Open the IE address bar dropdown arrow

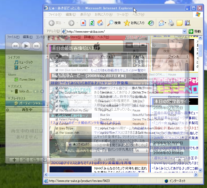184,31
